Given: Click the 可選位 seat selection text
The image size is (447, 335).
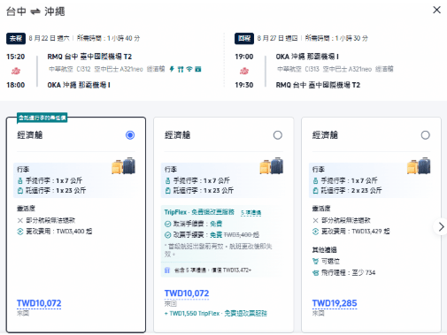Looking at the screenshot, I should (x=330, y=262).
